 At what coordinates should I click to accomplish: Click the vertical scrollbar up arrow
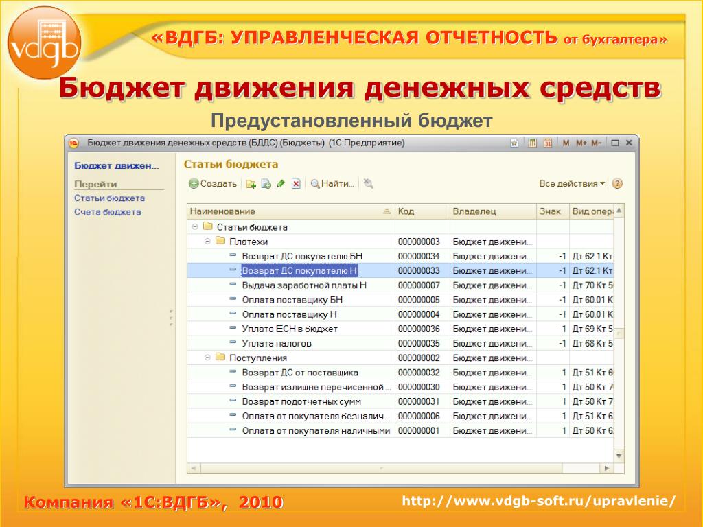[x=619, y=210]
